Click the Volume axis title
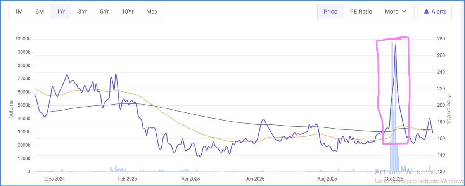This screenshot has width=465, height=186. [x=11, y=109]
